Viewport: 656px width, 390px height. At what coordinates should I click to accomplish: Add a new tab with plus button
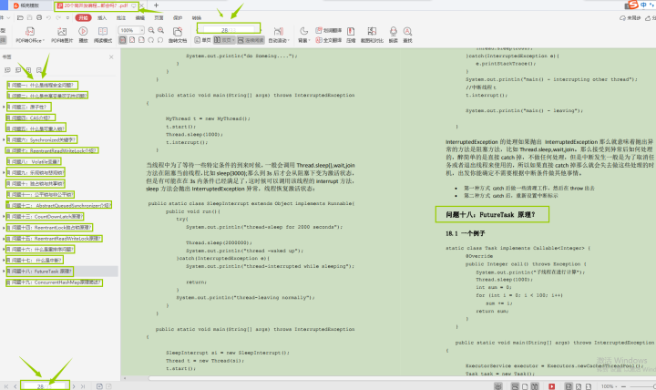(156, 5)
